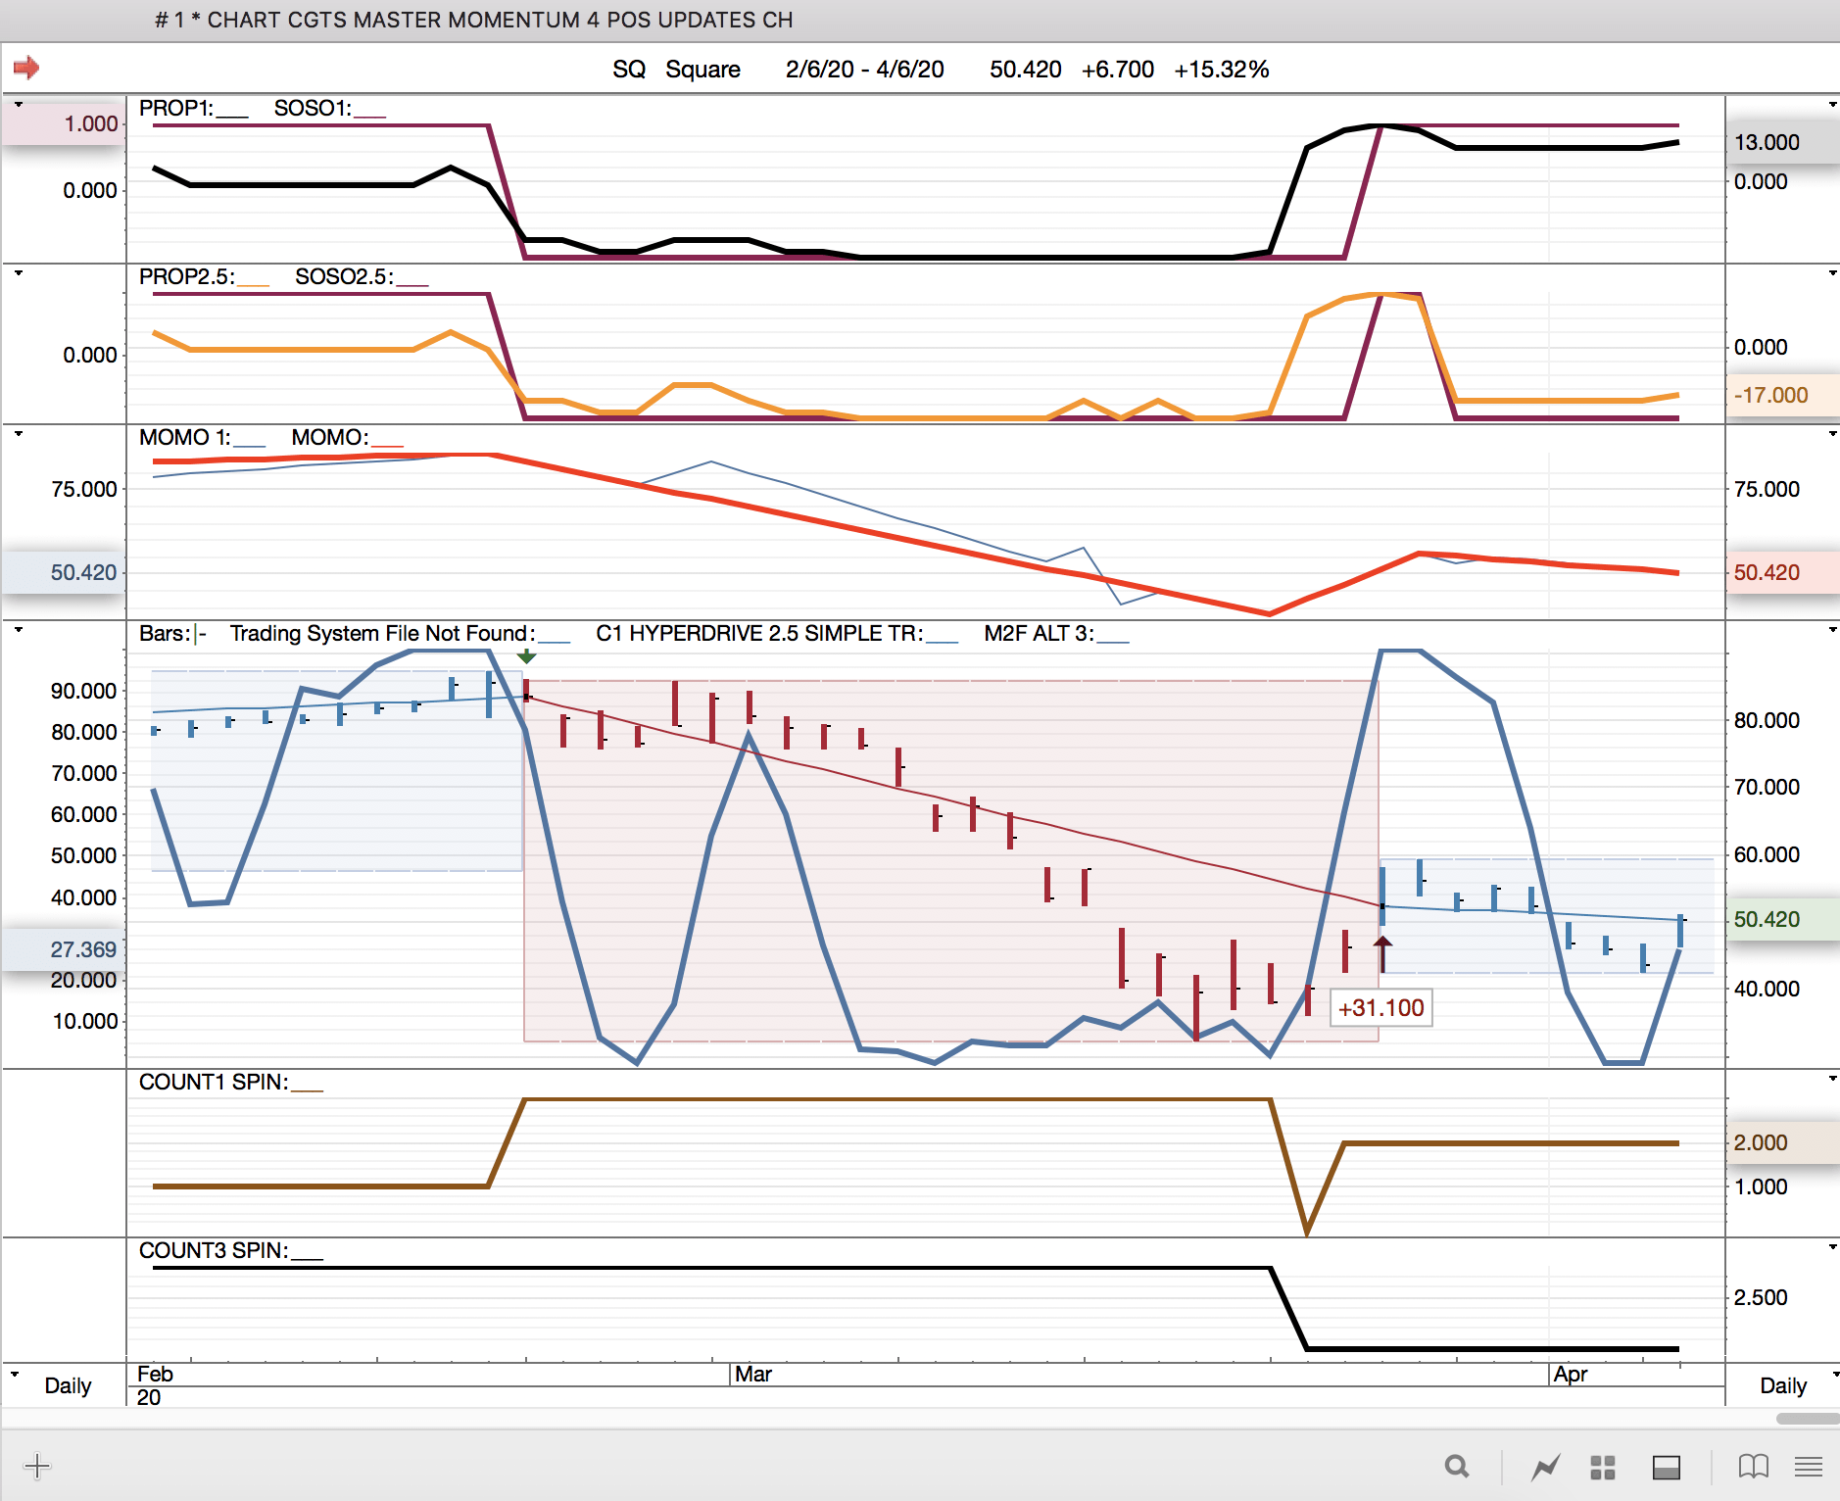The width and height of the screenshot is (1840, 1501).
Task: Click the red arrow icon at top left
Action: click(x=26, y=68)
